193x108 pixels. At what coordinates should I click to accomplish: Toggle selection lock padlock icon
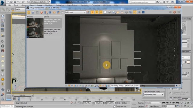tap(75, 103)
